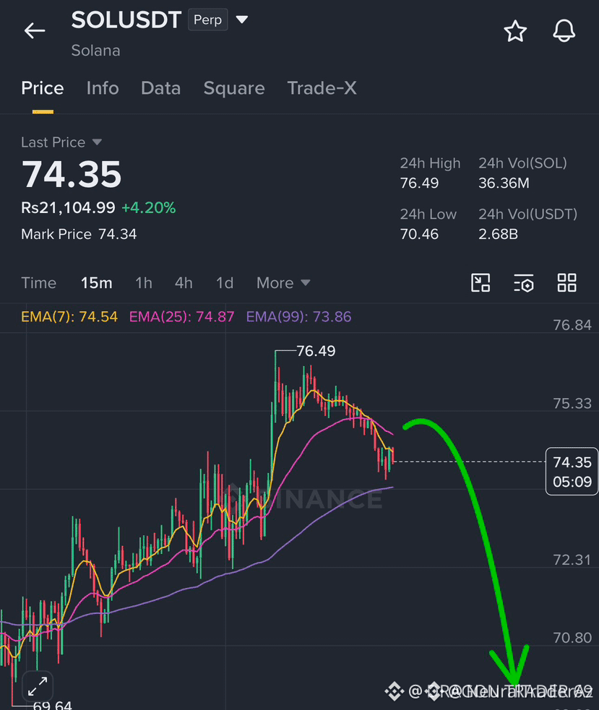599x710 pixels.
Task: Tap the 70.80 price axis label
Action: [572, 638]
